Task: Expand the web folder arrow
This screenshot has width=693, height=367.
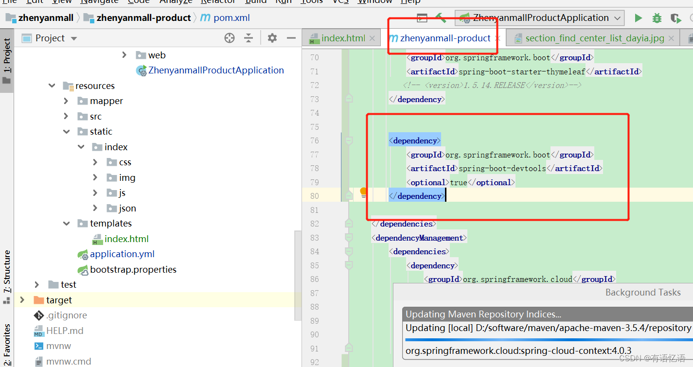Action: point(124,55)
